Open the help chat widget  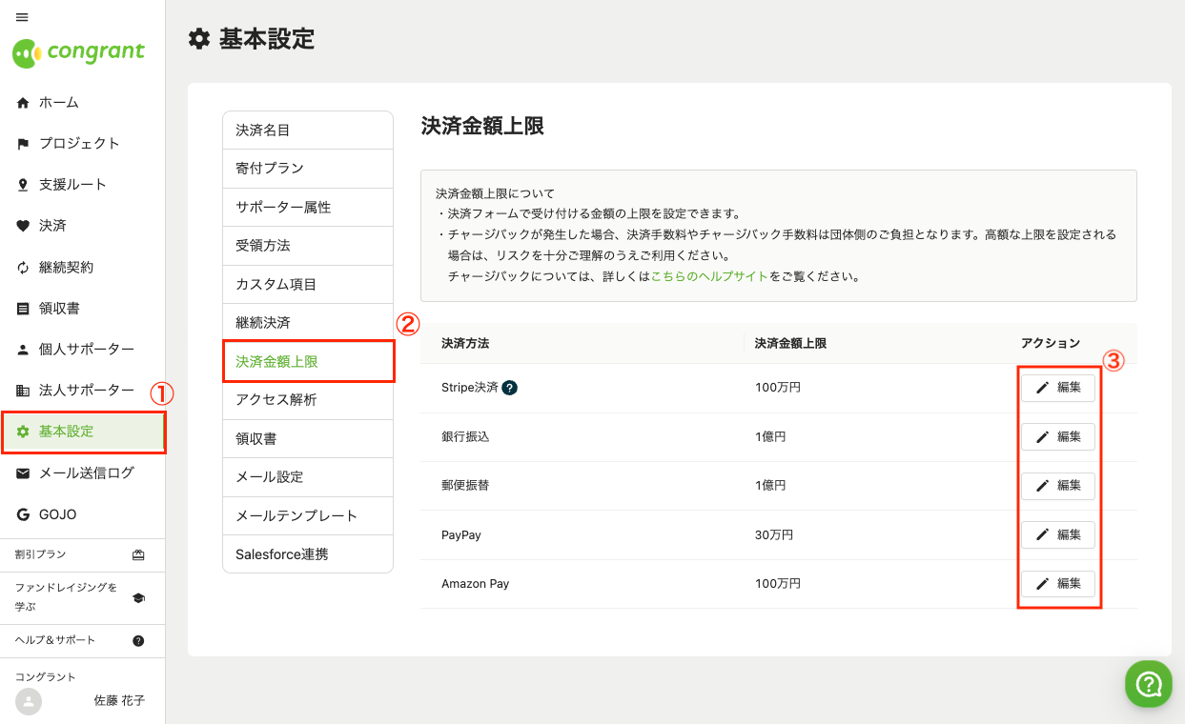pyautogui.click(x=1149, y=684)
